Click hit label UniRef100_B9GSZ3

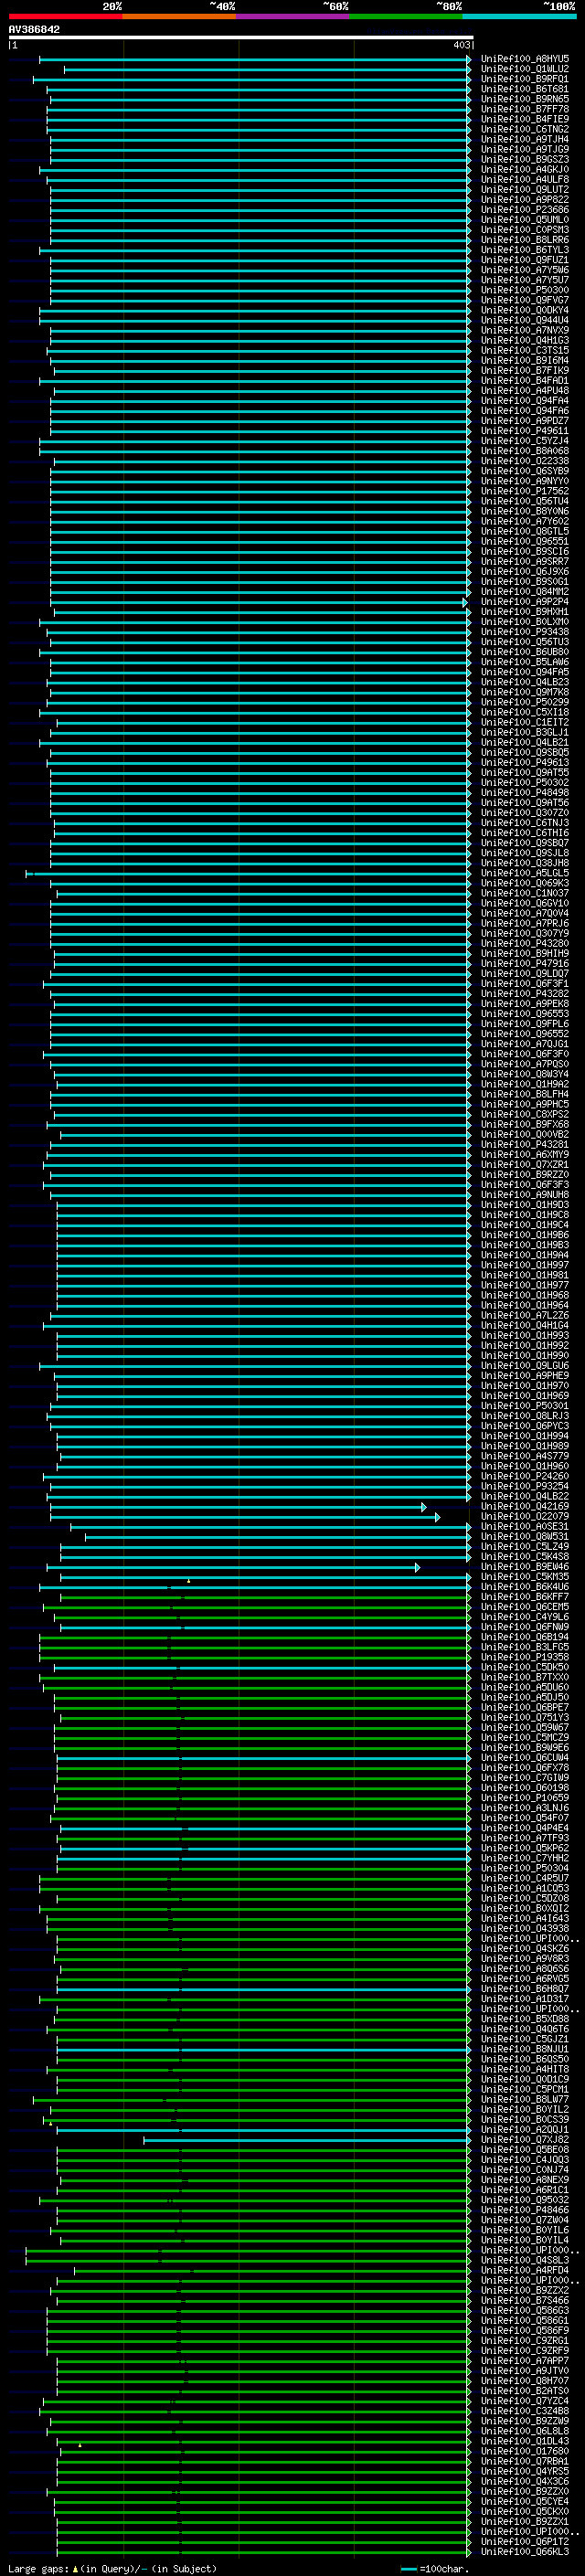click(x=525, y=159)
